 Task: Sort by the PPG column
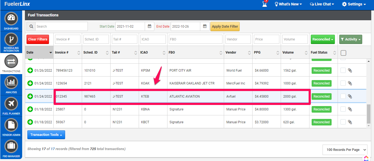[267, 52]
